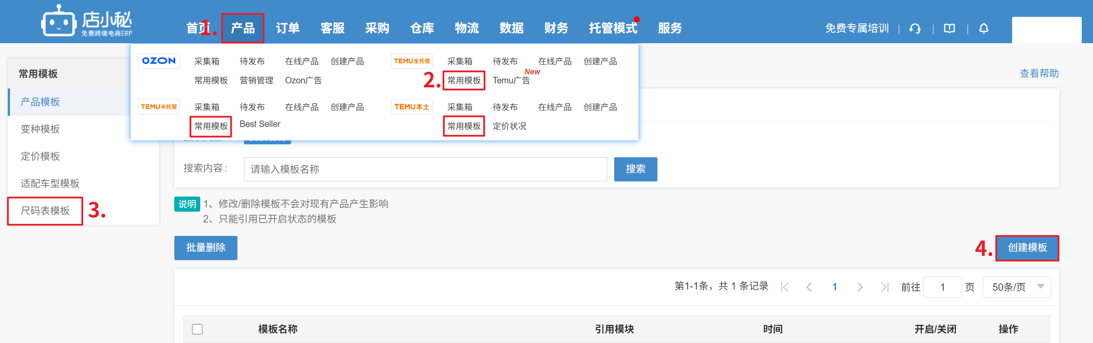Screen dimensions: 1093x343
Task: Open the 查看帮助 link
Action: (x=1039, y=73)
